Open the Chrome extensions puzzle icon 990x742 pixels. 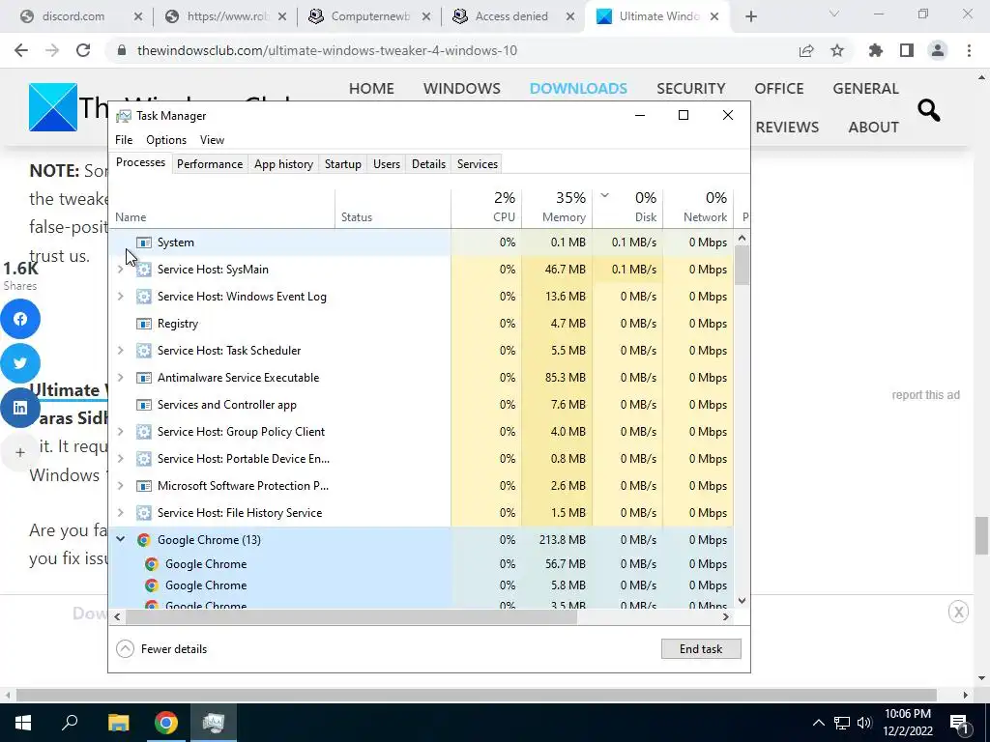pos(875,50)
